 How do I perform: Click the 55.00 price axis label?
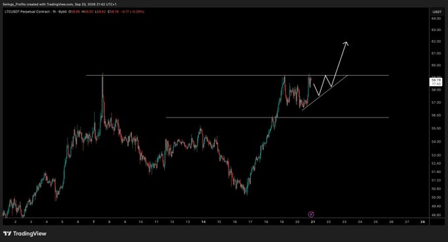pos(436,128)
